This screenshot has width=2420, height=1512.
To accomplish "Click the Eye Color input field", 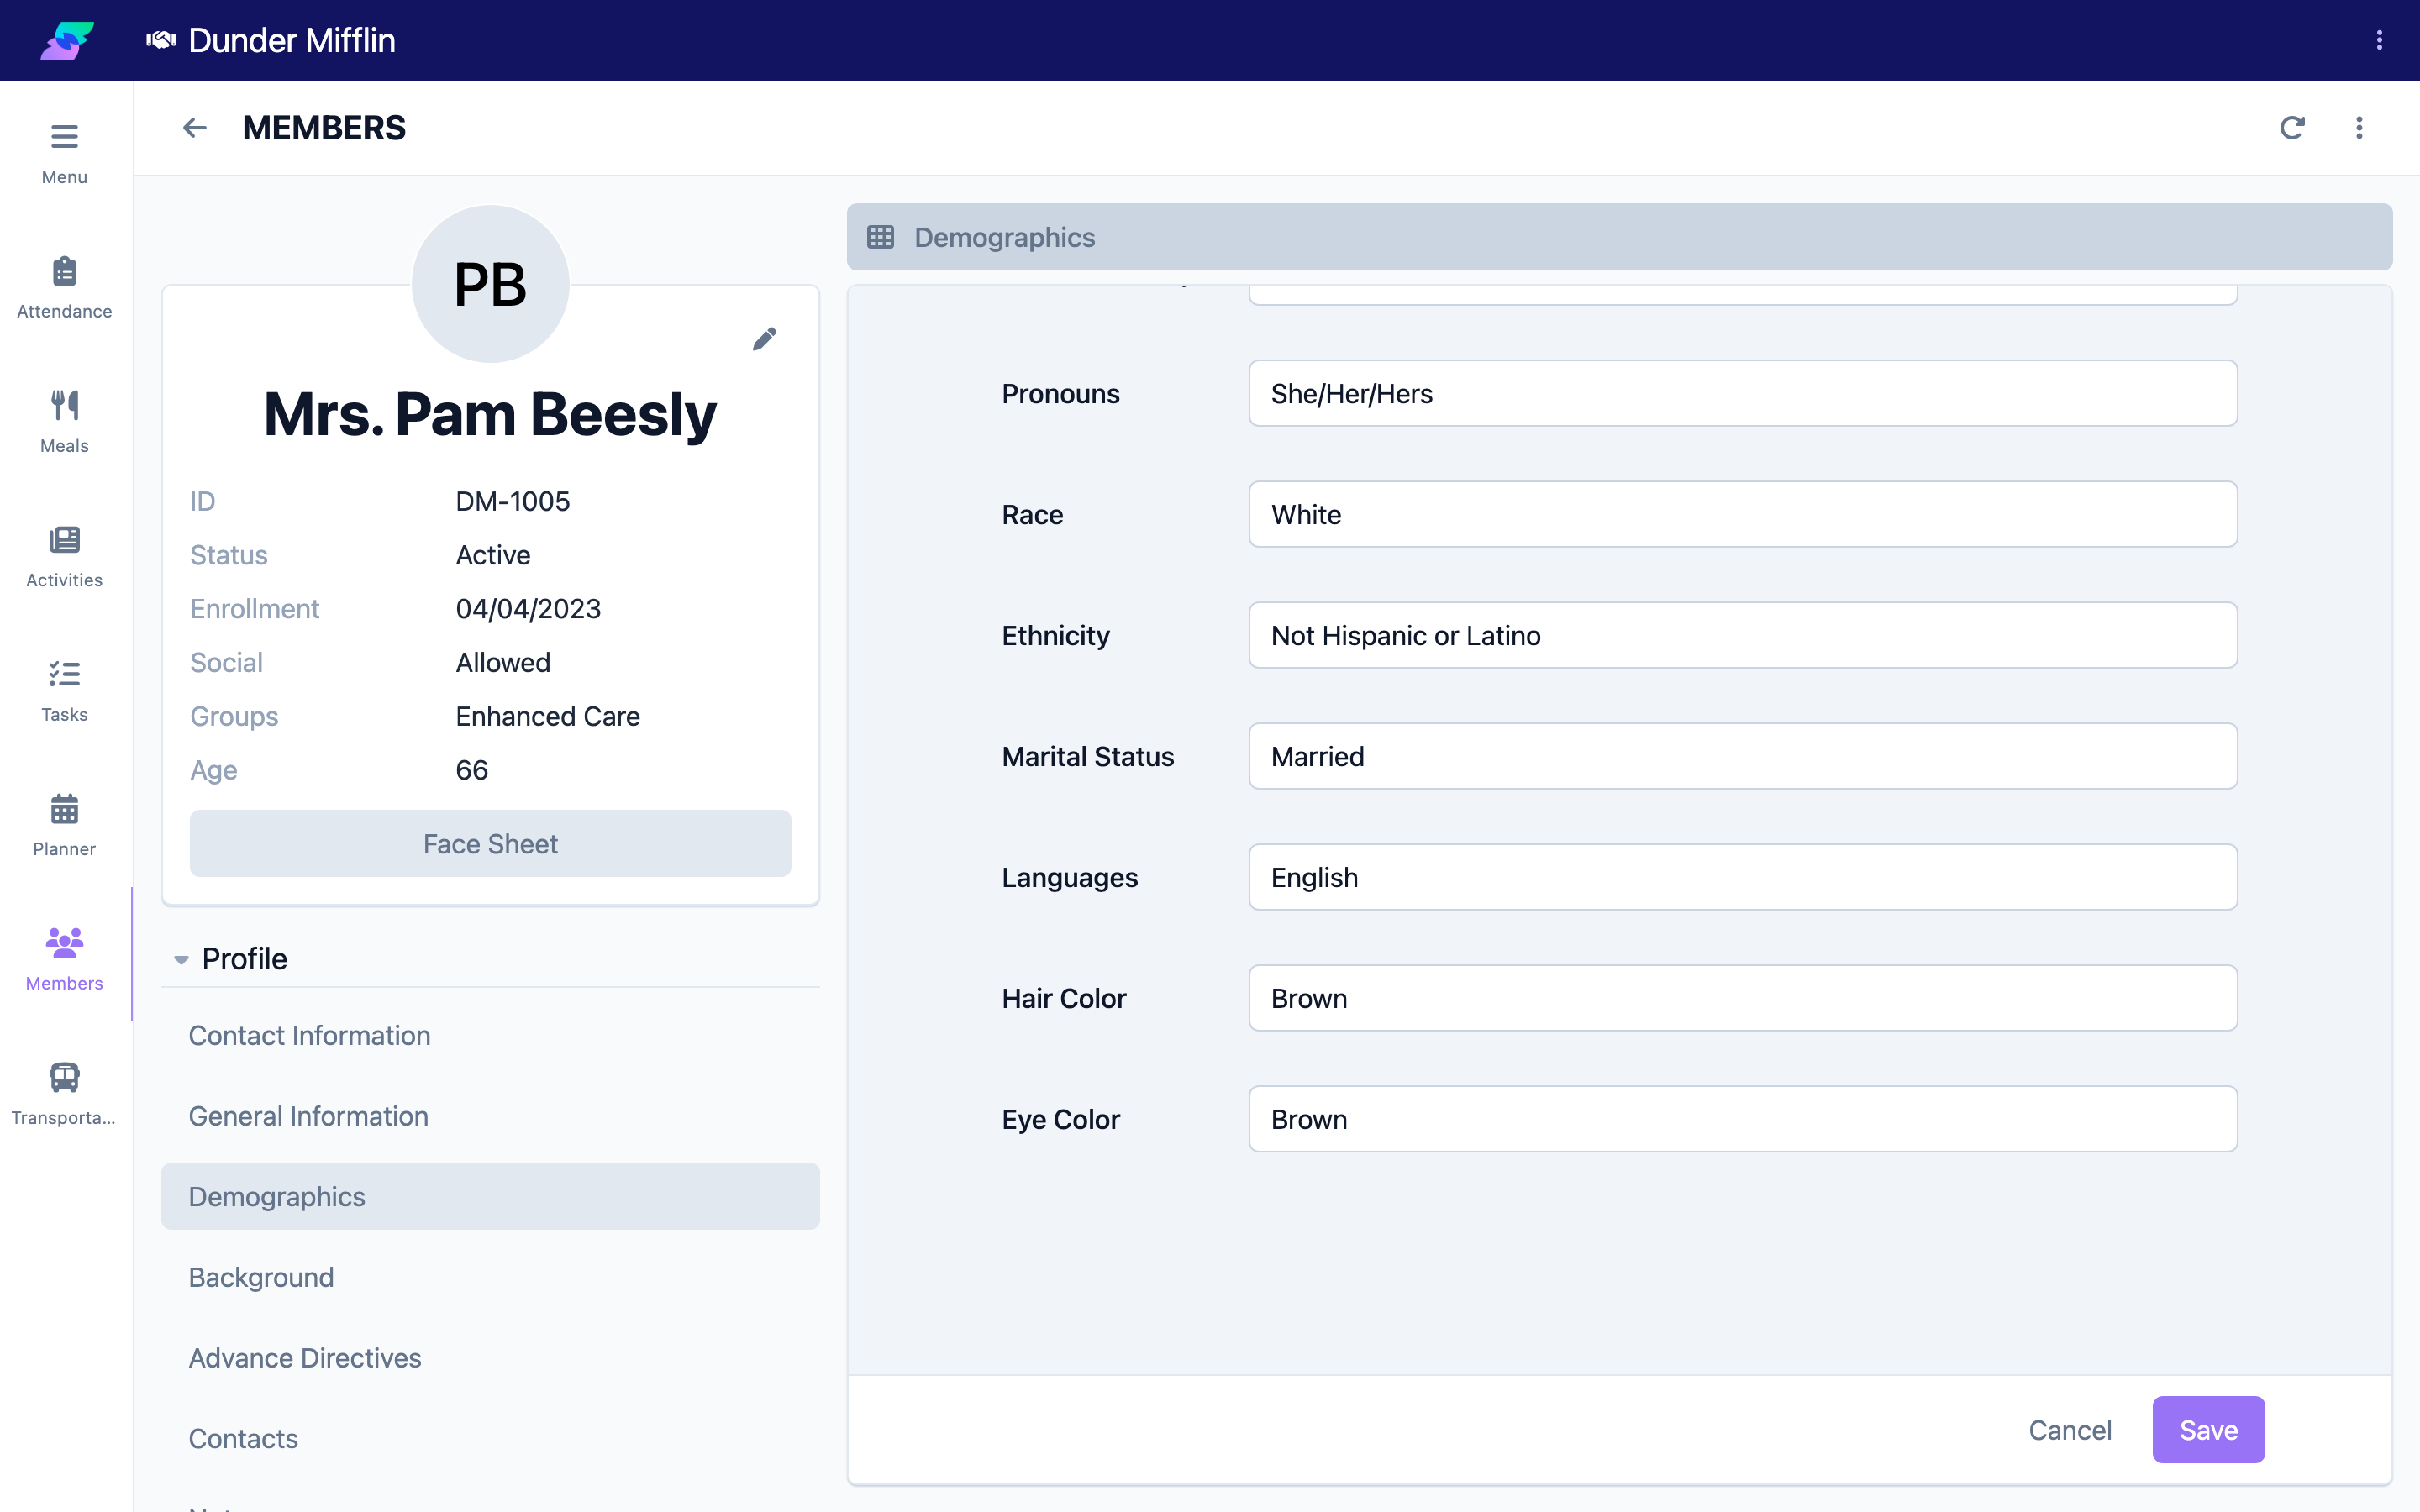I will click(1743, 1119).
